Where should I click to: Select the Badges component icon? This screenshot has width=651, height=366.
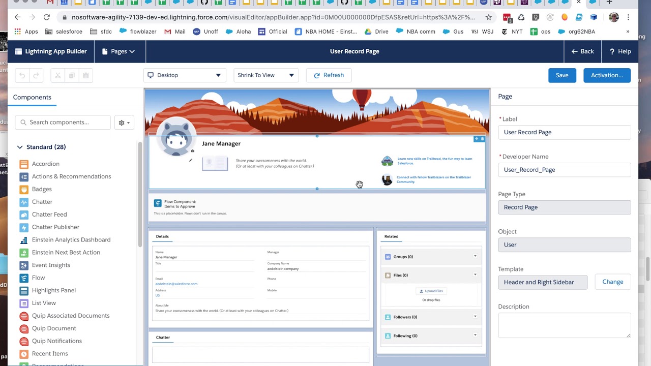(x=23, y=189)
